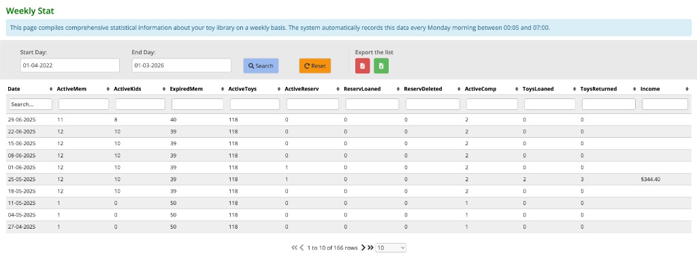Sort by ActiveReserv column arrows
Viewport: 697px width, 264px height.
(x=338, y=89)
